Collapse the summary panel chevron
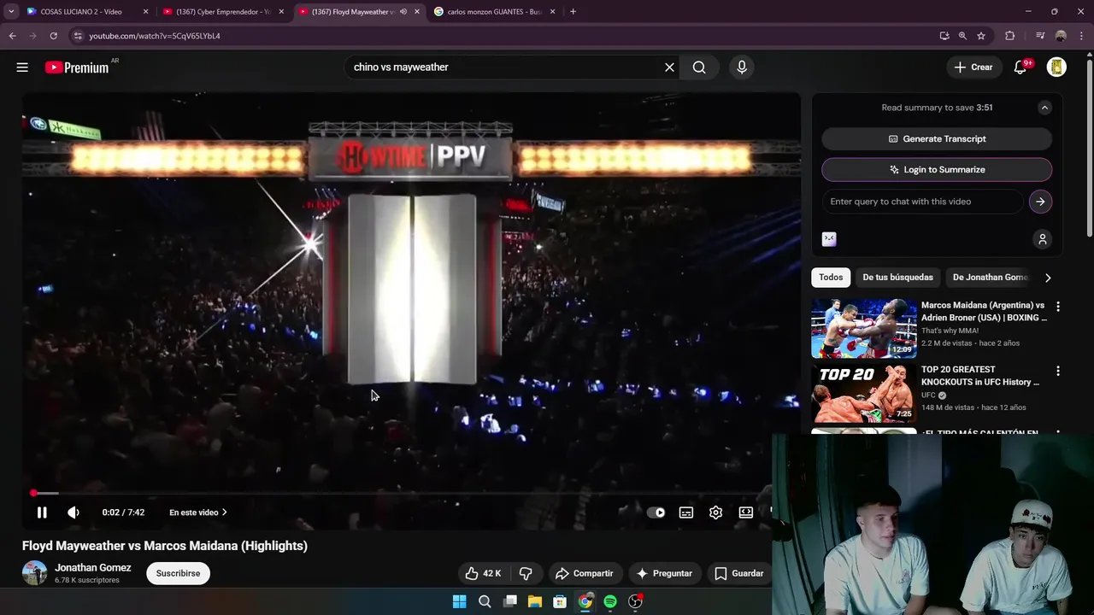 click(1044, 108)
